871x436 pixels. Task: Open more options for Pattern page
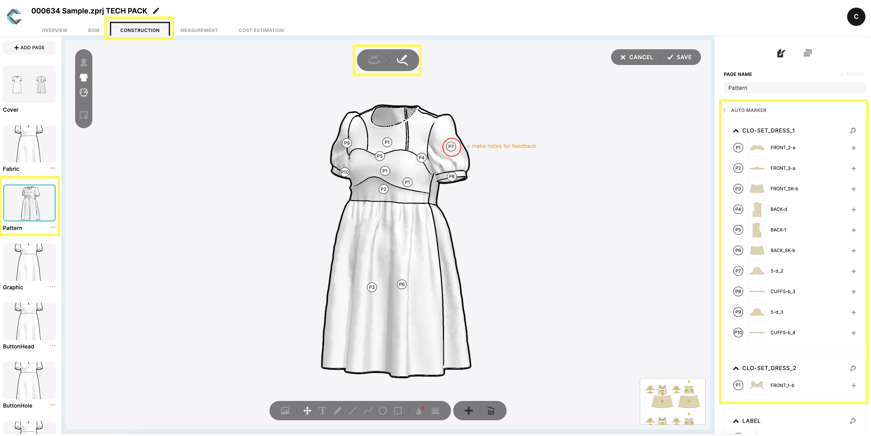tap(53, 227)
